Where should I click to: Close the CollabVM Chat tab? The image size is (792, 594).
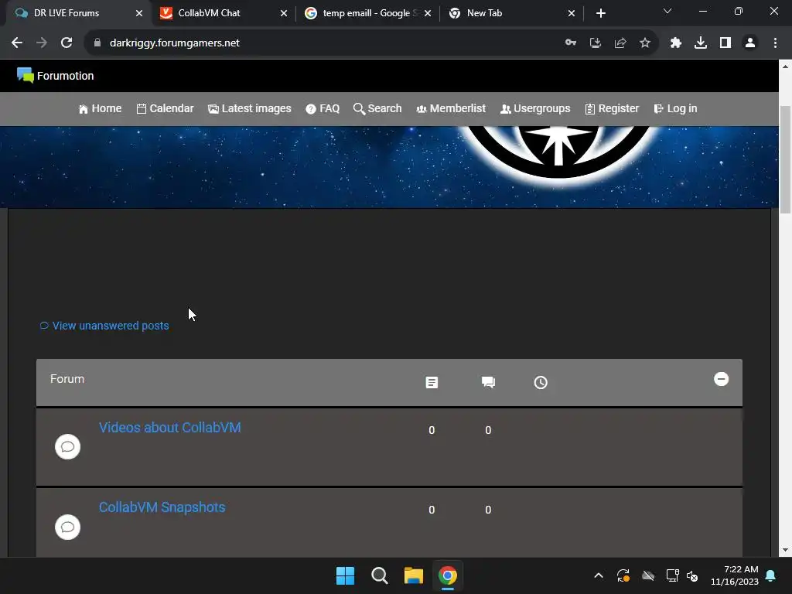coord(284,13)
